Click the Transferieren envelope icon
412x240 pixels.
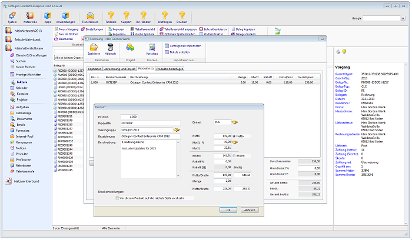[x=90, y=16]
